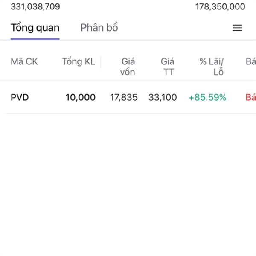Click PVD's total quantity 10,000
This screenshot has width=256, height=256.
(x=80, y=98)
